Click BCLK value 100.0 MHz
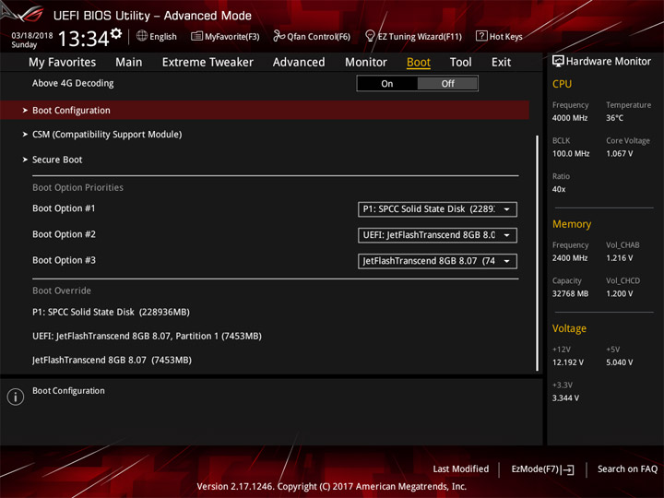Image resolution: width=664 pixels, height=498 pixels. coord(571,153)
